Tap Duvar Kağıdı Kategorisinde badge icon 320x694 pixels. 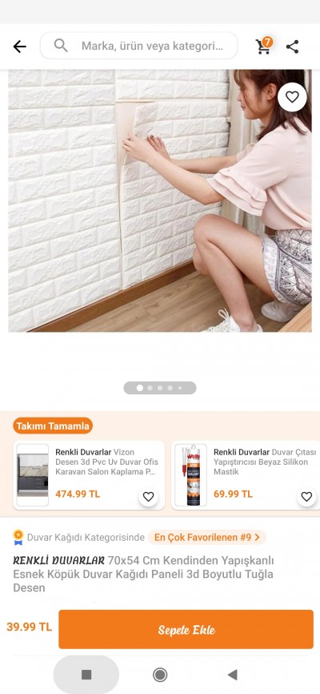pyautogui.click(x=18, y=537)
